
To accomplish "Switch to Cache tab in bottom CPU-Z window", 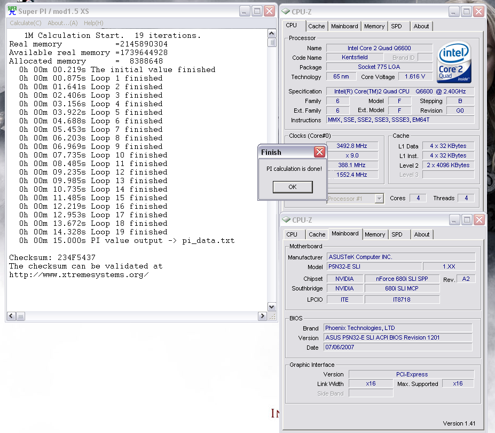I will coord(317,234).
